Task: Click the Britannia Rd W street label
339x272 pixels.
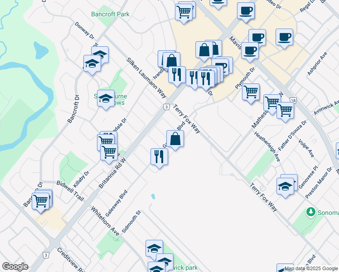Action: point(112,173)
